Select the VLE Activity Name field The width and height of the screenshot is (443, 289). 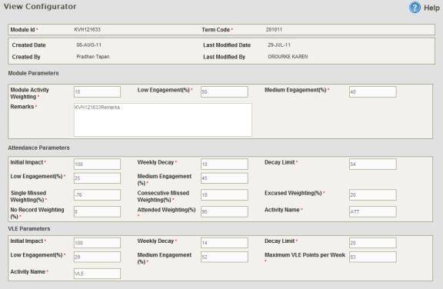click(97, 274)
